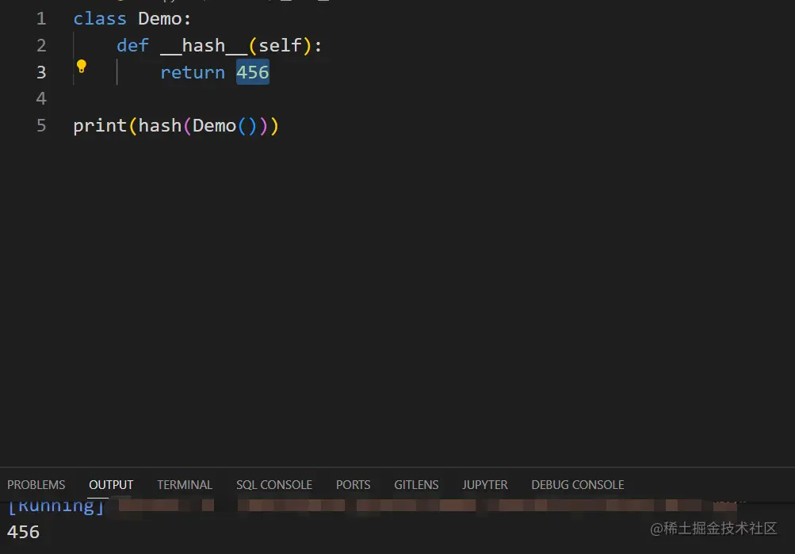Click the highlighted 456 in return statement
The width and height of the screenshot is (795, 554).
tap(253, 72)
